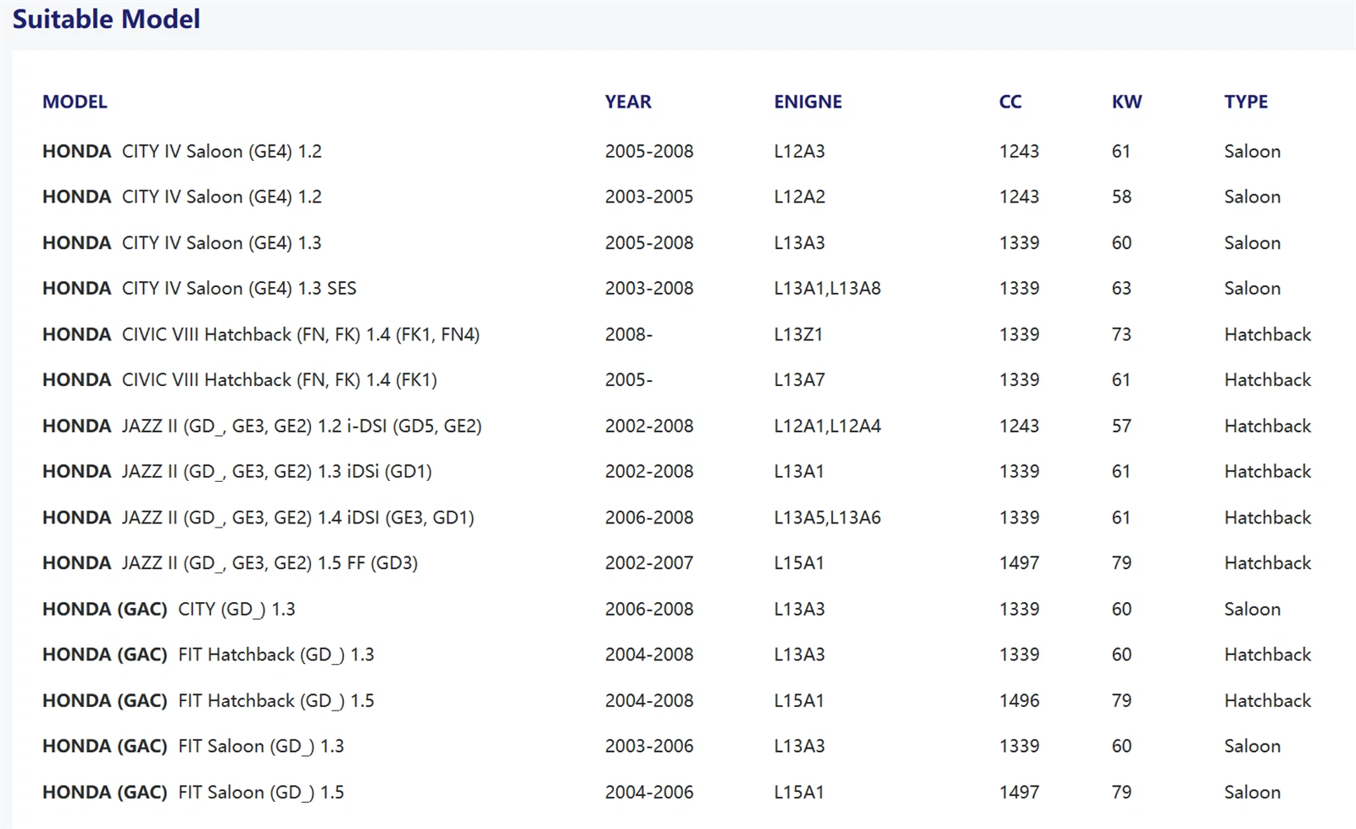This screenshot has height=829, width=1356.
Task: Click year 2005- cell
Action: coord(629,380)
